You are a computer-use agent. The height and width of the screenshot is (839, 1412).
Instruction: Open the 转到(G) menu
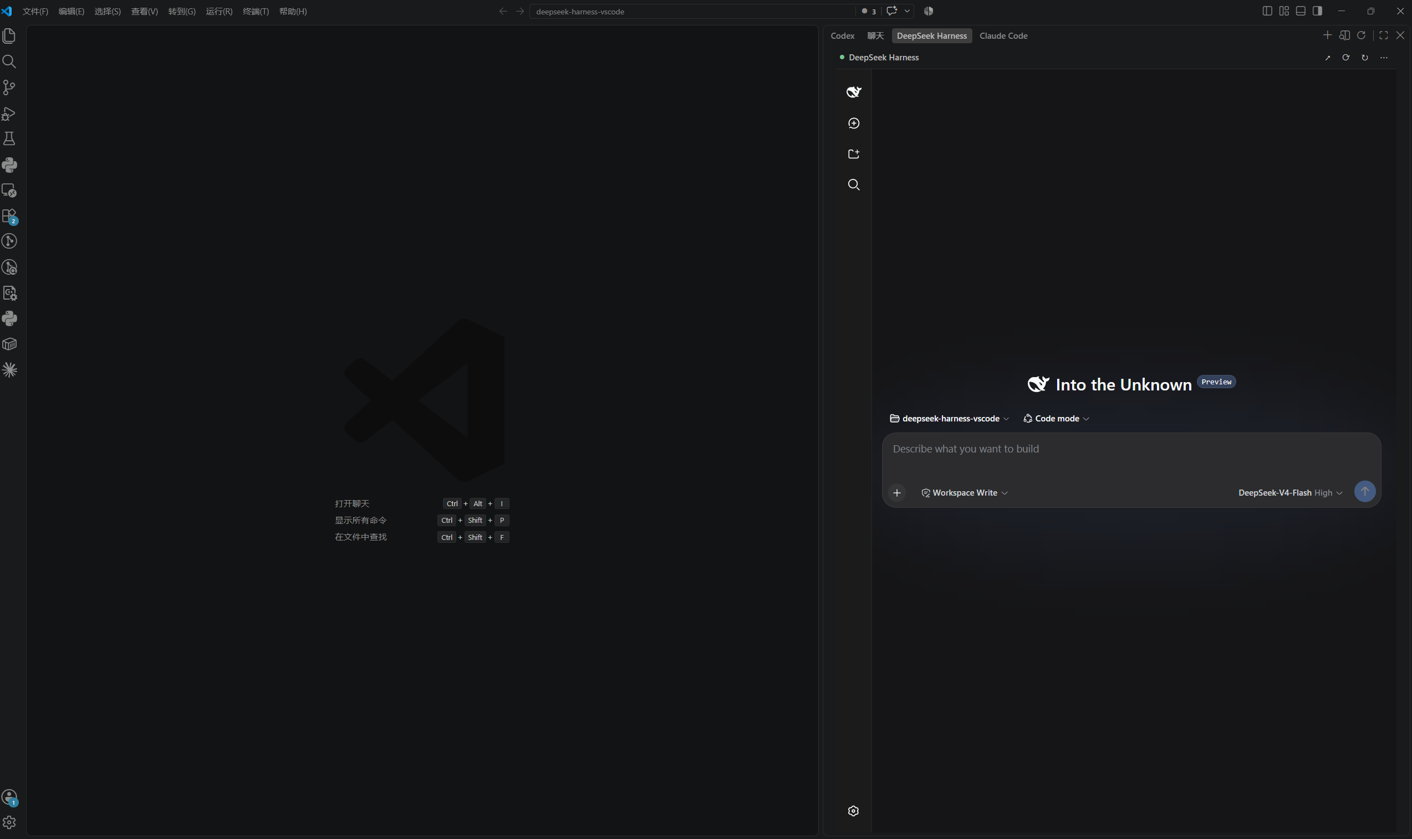coord(182,11)
